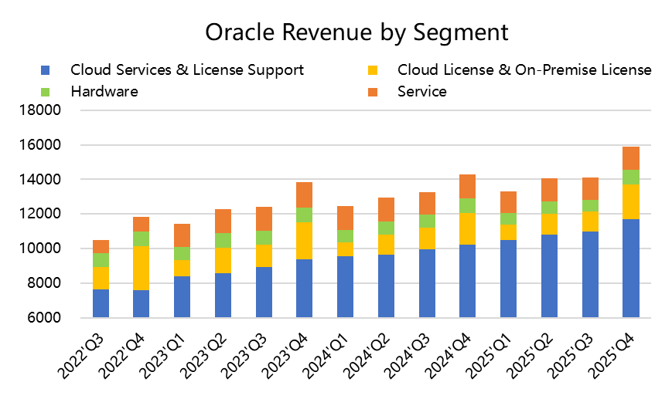Select the green bar segment for 2023'Q2

pos(223,240)
